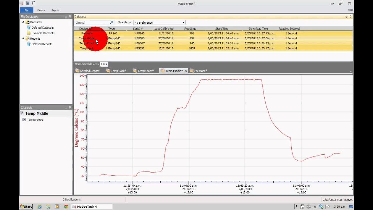
Task: Select Deleted Reports in the tree
Action: tap(42, 44)
